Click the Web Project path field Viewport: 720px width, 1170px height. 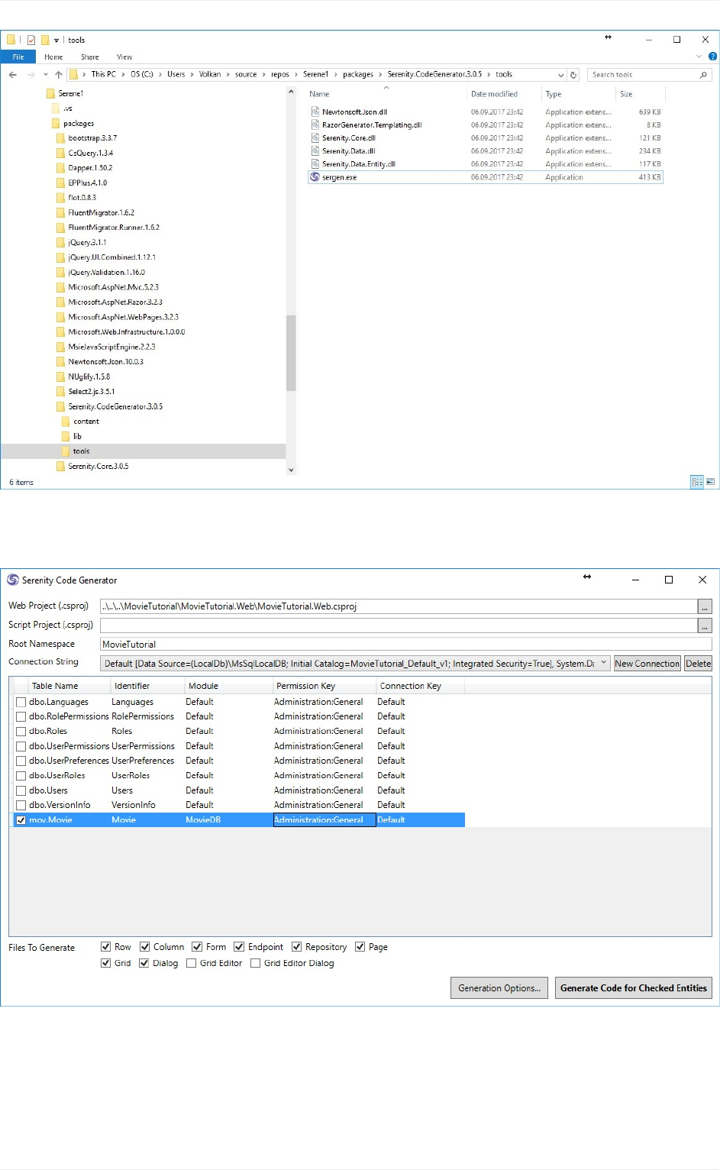point(399,606)
